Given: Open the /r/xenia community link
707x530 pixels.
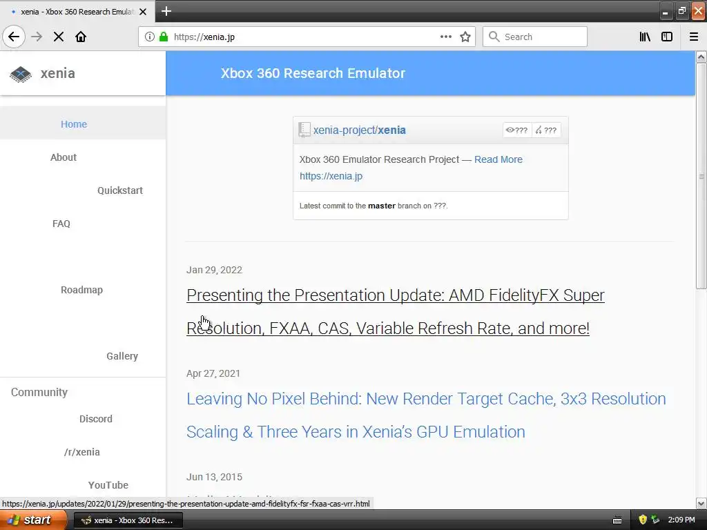Looking at the screenshot, I should (x=82, y=452).
